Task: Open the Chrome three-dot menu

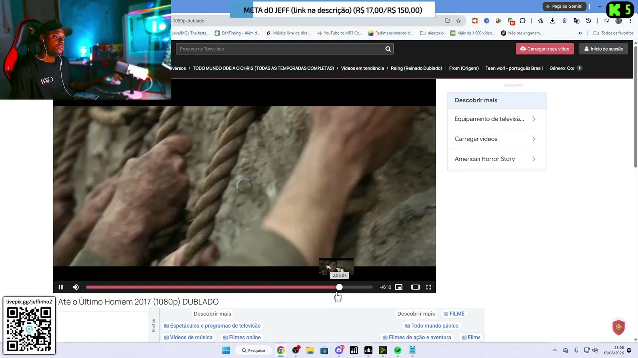Action: tap(630, 21)
